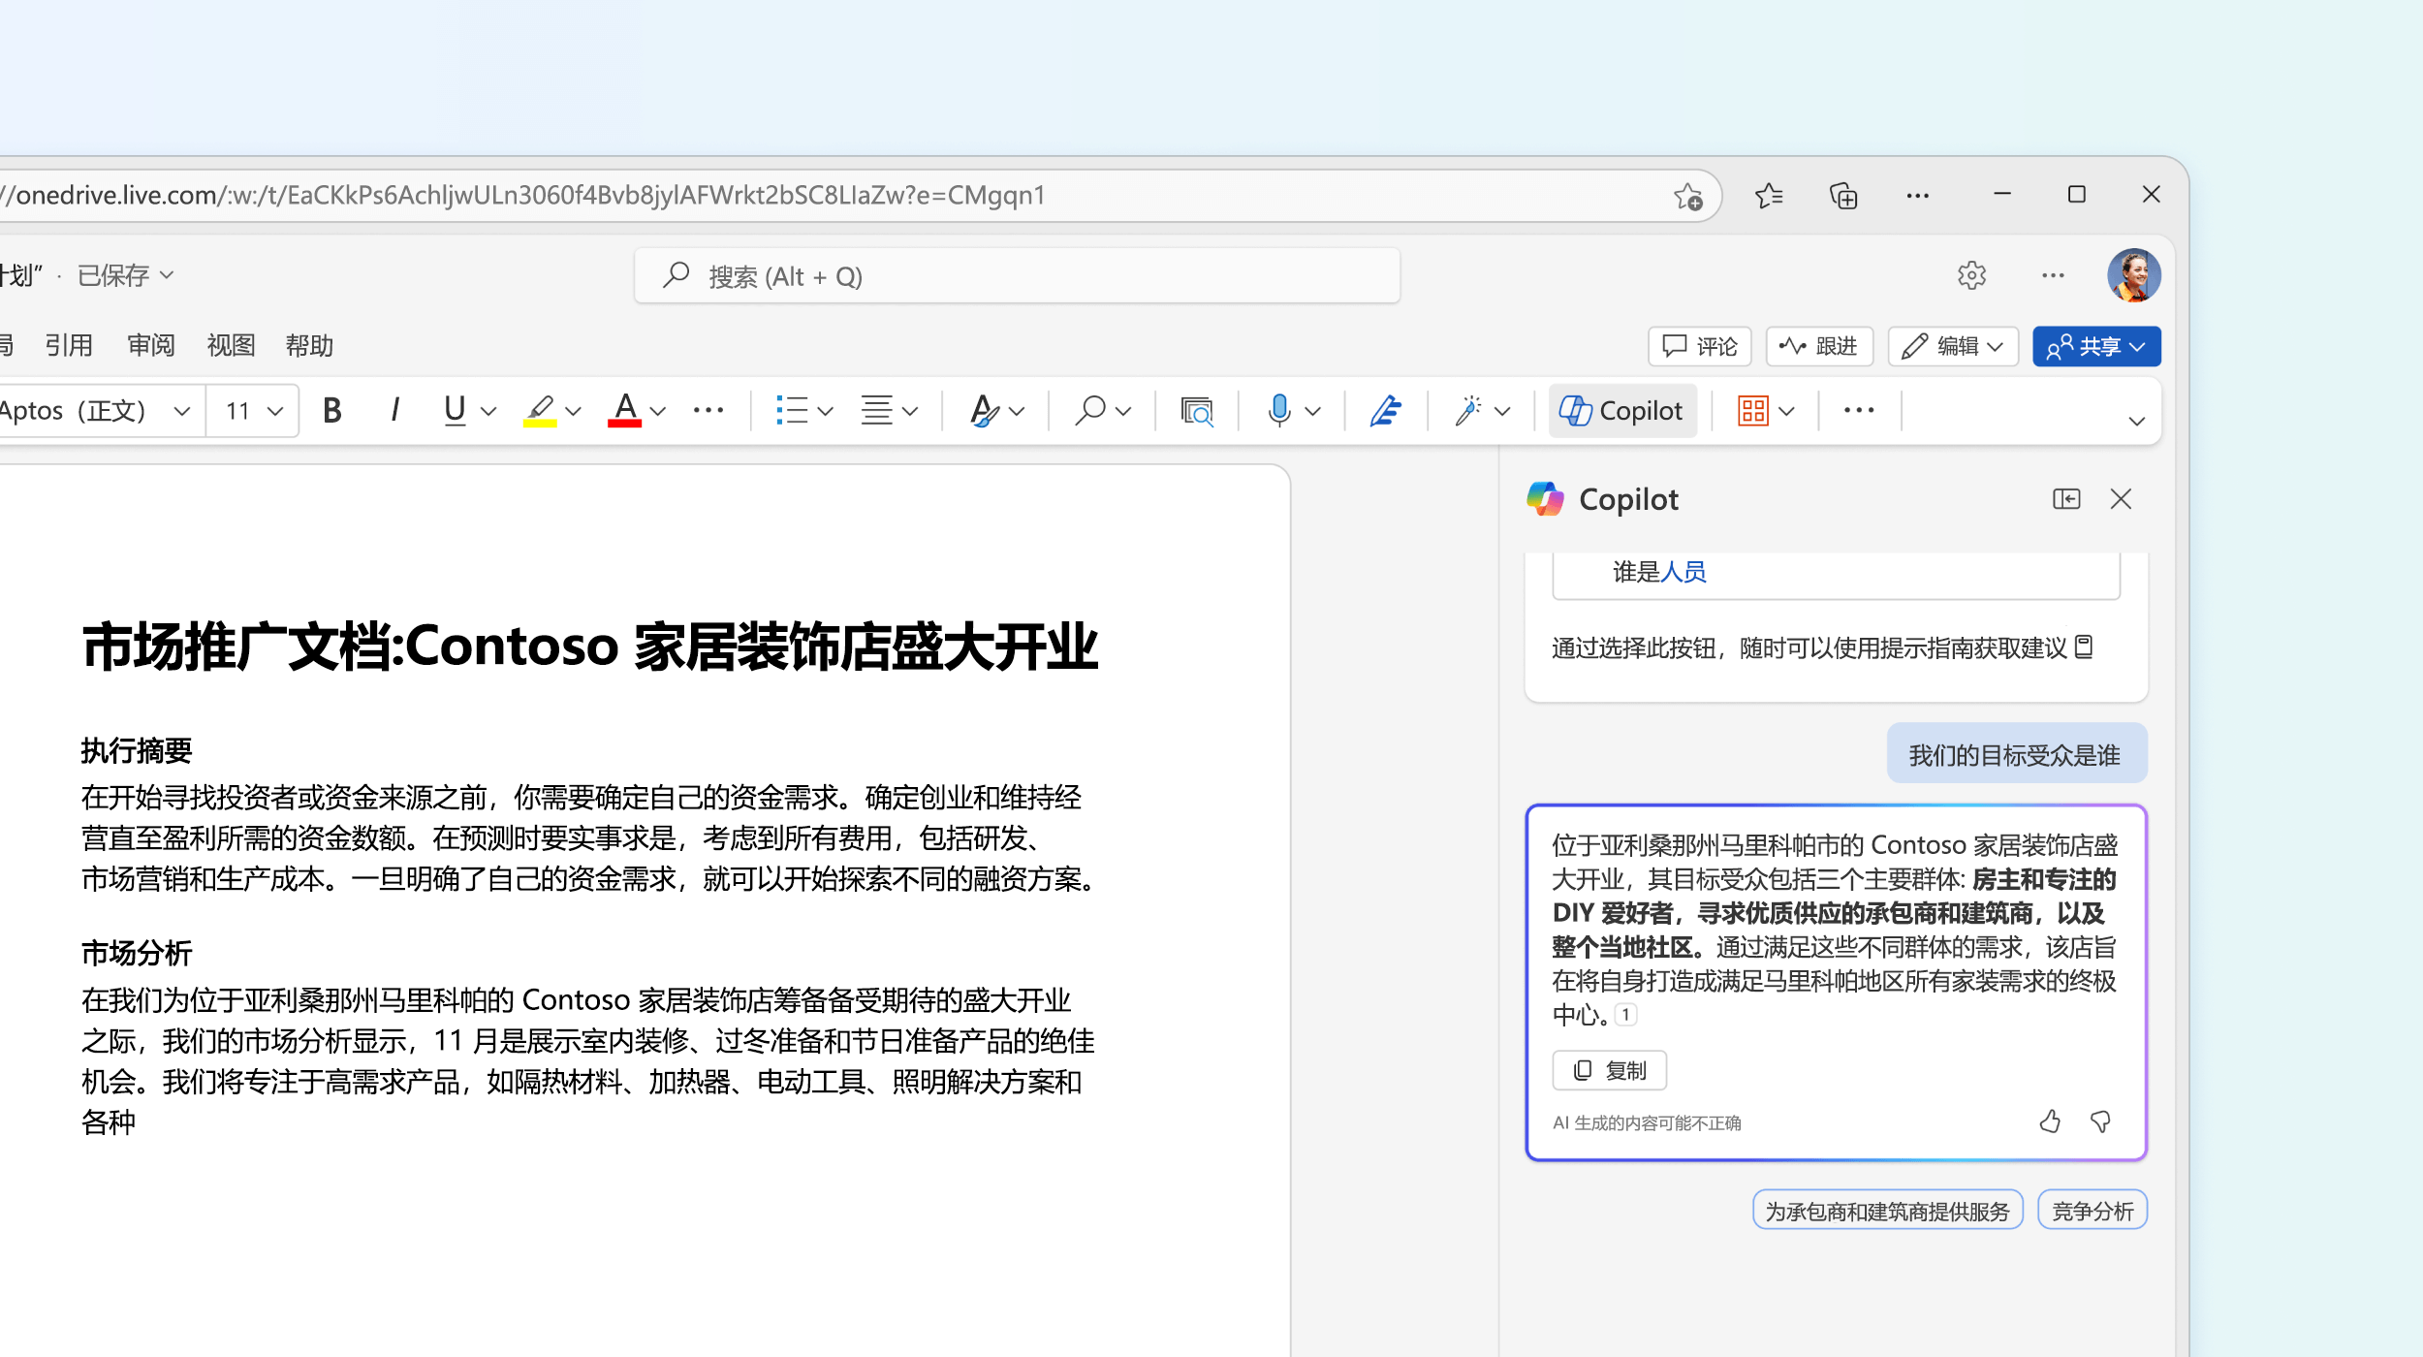The width and height of the screenshot is (2423, 1357).
Task: Type in Copilot 谁是人员 input field
Action: (1831, 571)
